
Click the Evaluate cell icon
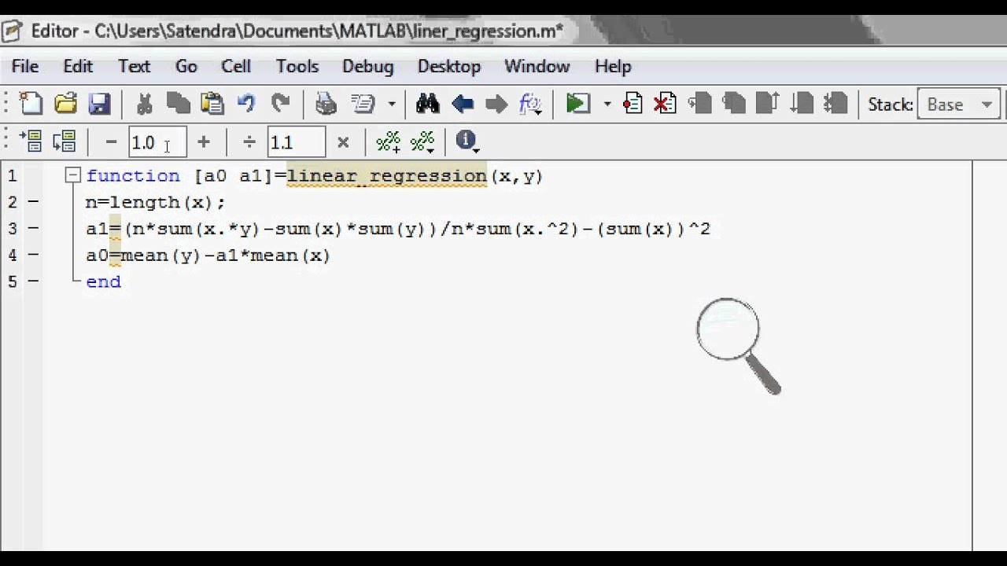[31, 141]
